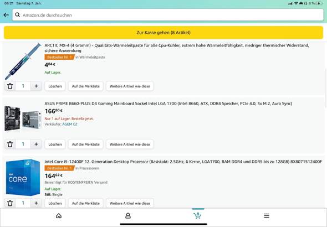The height and width of the screenshot is (227, 327).
Task: Open the account profile tab in the bottom bar
Action: click(x=128, y=216)
